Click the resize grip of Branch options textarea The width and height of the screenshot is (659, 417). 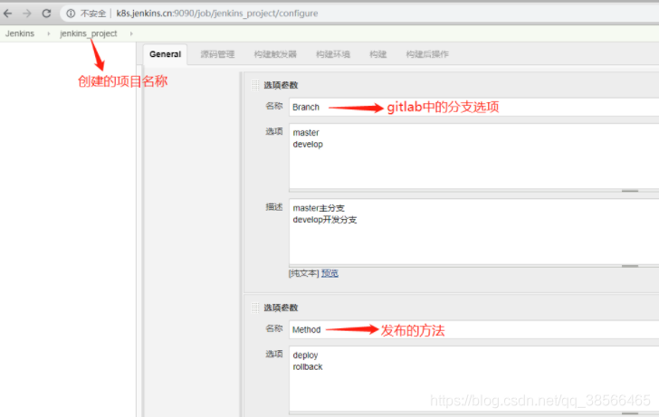[630, 191]
